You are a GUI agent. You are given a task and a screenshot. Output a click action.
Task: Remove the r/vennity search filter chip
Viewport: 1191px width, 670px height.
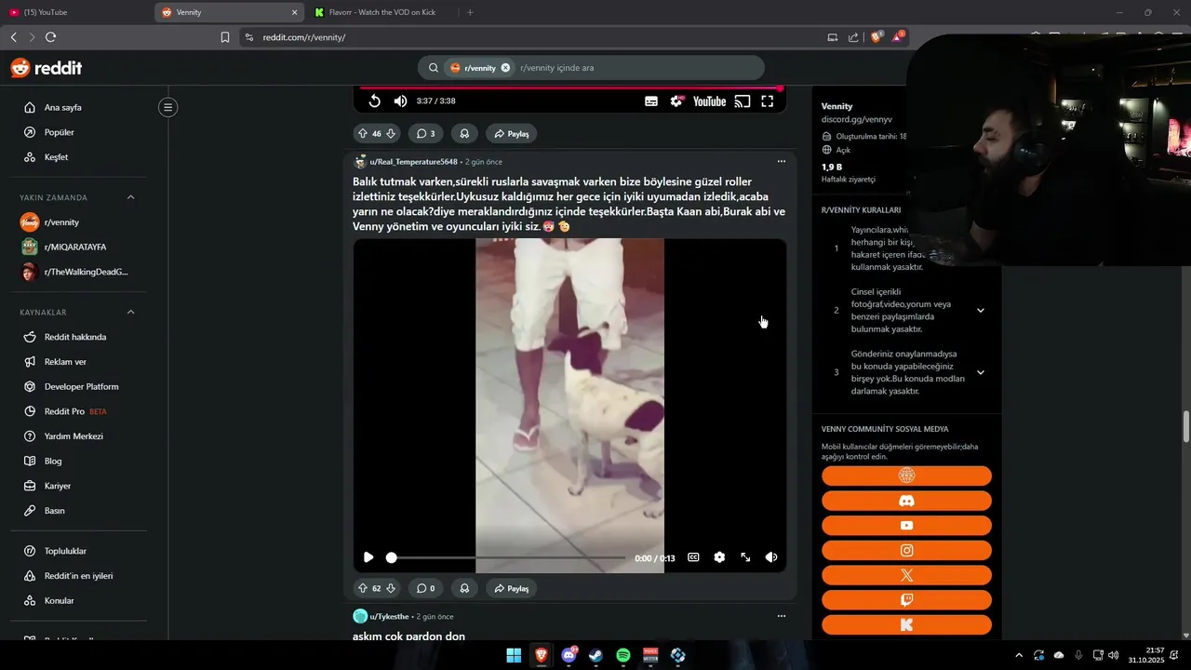coord(505,68)
